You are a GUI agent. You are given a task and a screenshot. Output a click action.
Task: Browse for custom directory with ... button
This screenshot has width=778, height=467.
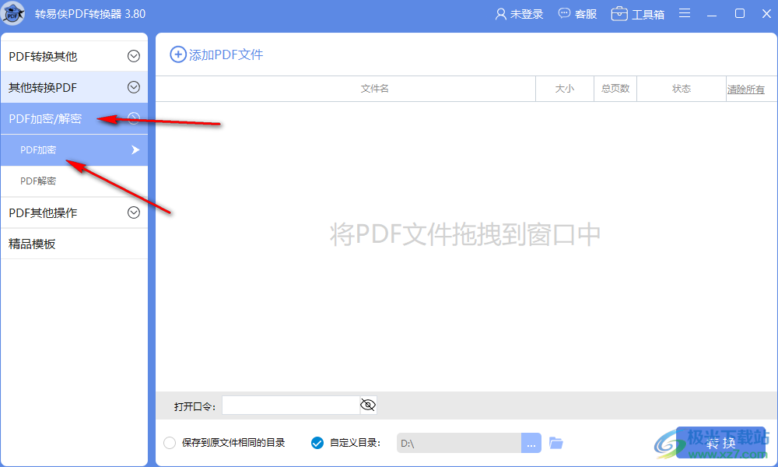(531, 443)
